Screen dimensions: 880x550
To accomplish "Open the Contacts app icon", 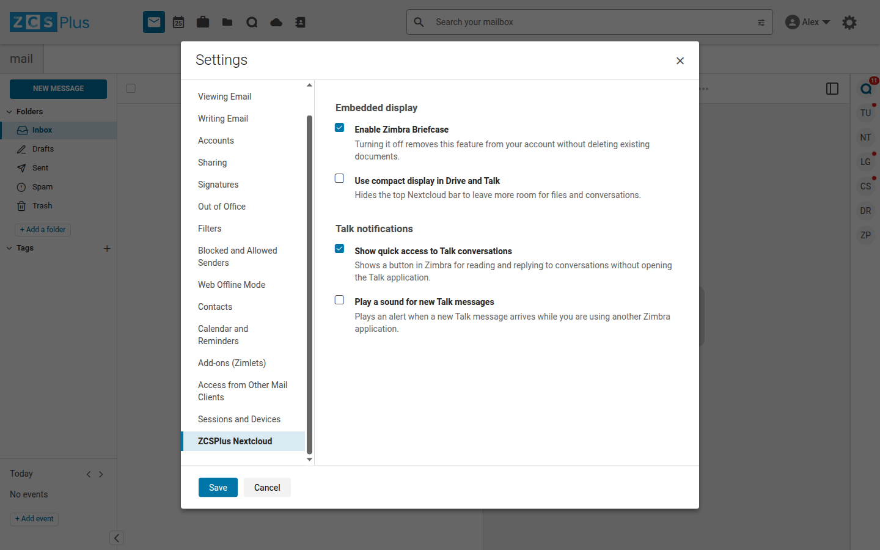I will (x=300, y=22).
